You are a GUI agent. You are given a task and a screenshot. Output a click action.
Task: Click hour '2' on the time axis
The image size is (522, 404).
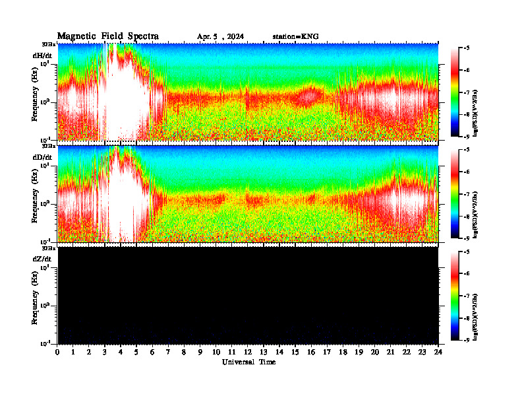pos(89,352)
